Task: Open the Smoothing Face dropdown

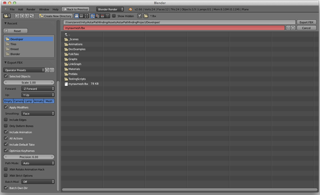Action: tap(38, 114)
